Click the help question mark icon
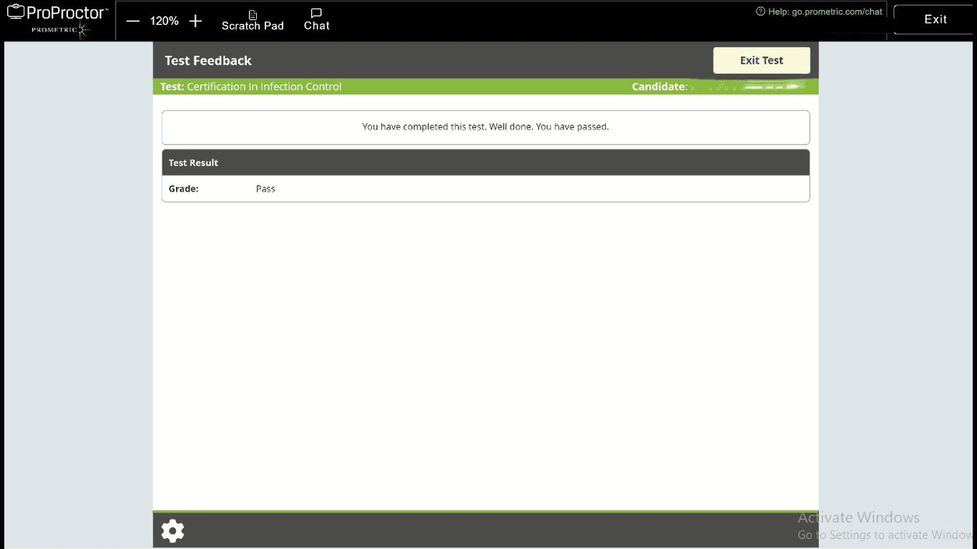 (x=760, y=11)
